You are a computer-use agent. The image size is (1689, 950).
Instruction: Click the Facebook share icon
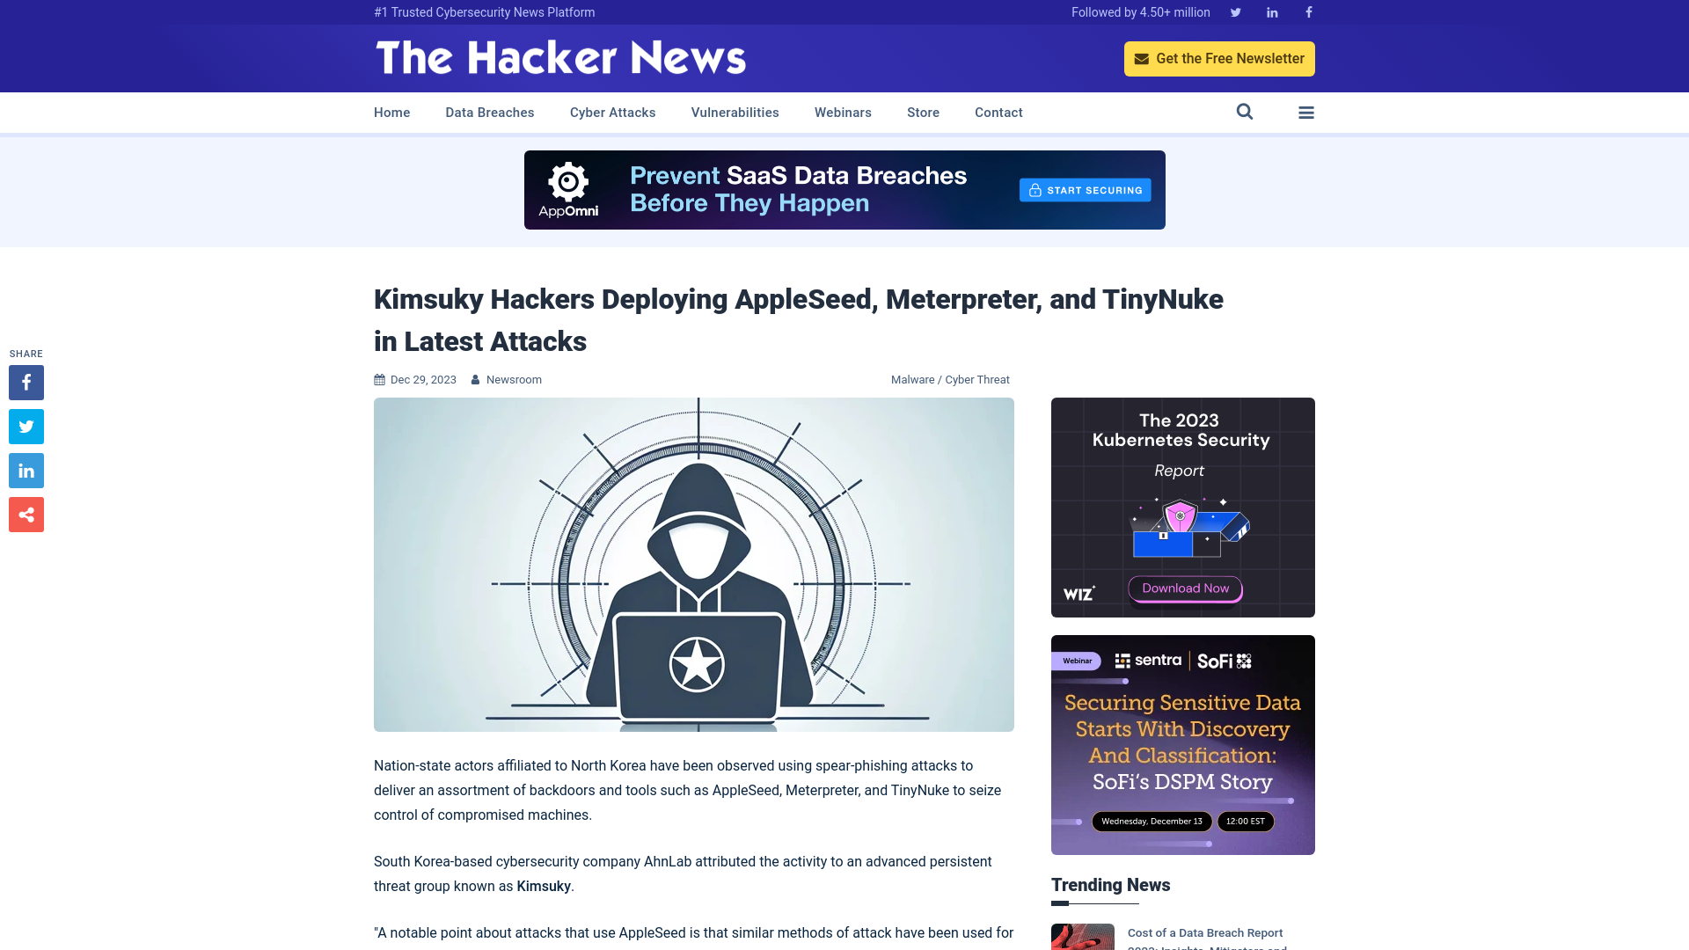tap(26, 382)
